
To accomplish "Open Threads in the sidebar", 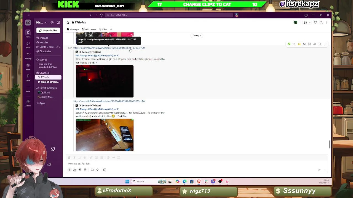I will [x=42, y=38].
